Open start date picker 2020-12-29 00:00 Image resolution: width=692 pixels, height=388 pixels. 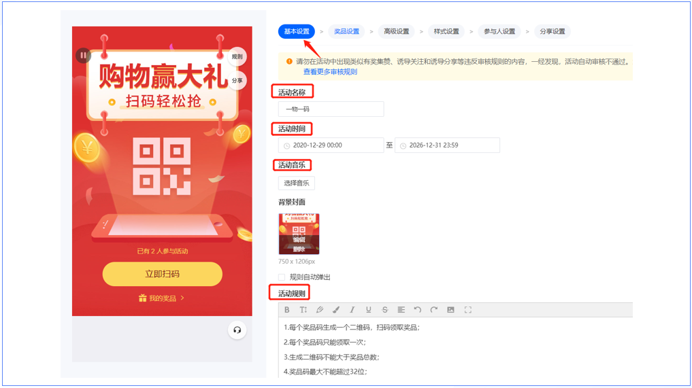pyautogui.click(x=331, y=145)
